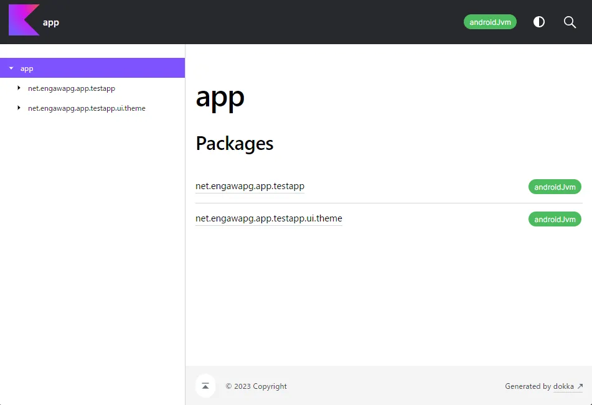The height and width of the screenshot is (405, 592).
Task: Click the scroll-to-top arrow button in the footer
Action: pos(205,386)
